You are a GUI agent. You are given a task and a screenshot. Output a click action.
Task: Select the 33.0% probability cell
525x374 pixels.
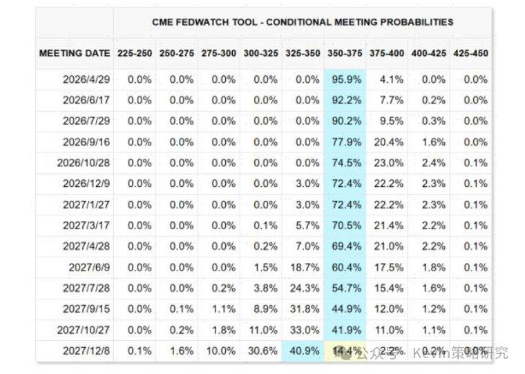305,331
